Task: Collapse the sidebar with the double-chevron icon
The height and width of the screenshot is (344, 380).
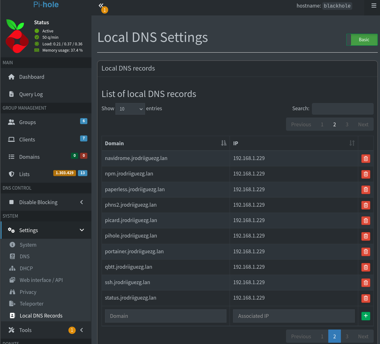Action: [x=101, y=5]
